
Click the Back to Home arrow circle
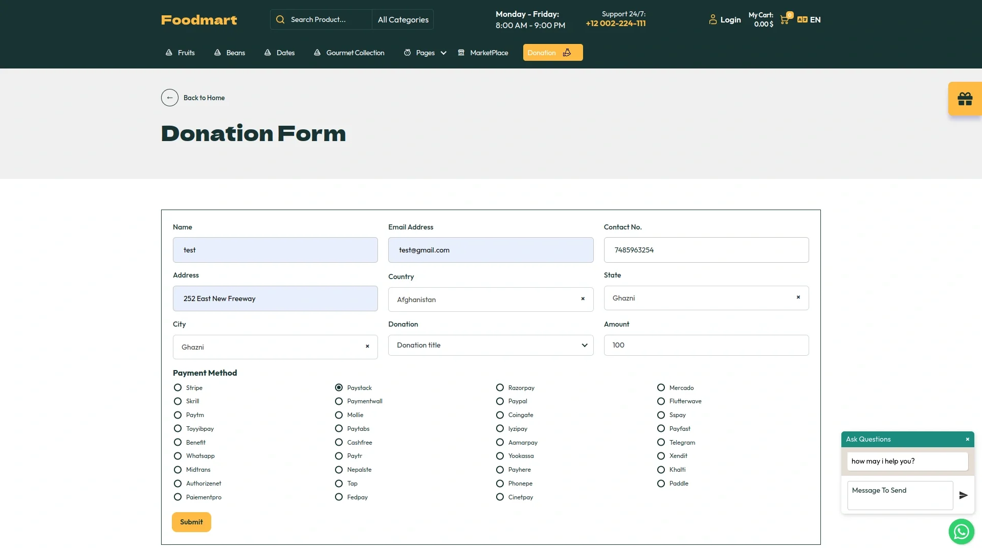(x=170, y=98)
